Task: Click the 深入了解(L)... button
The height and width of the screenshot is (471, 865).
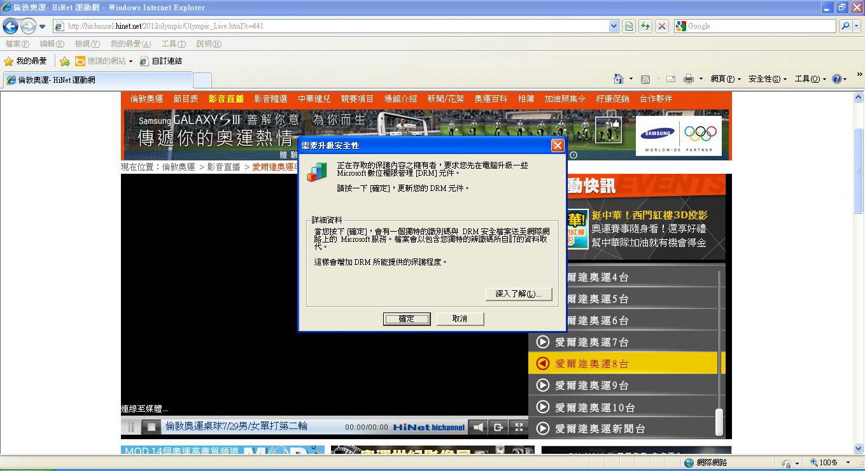Action: coord(518,294)
